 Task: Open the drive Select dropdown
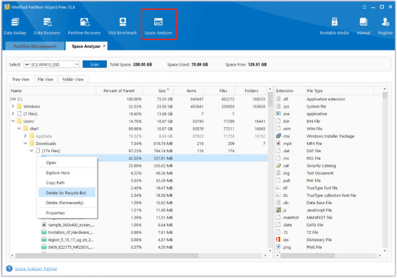[x=77, y=64]
